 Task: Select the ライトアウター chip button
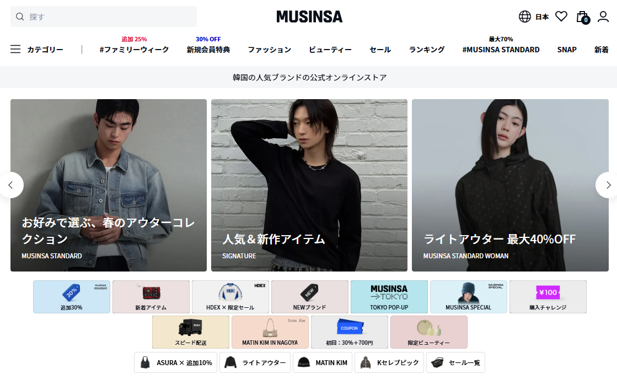click(x=255, y=362)
